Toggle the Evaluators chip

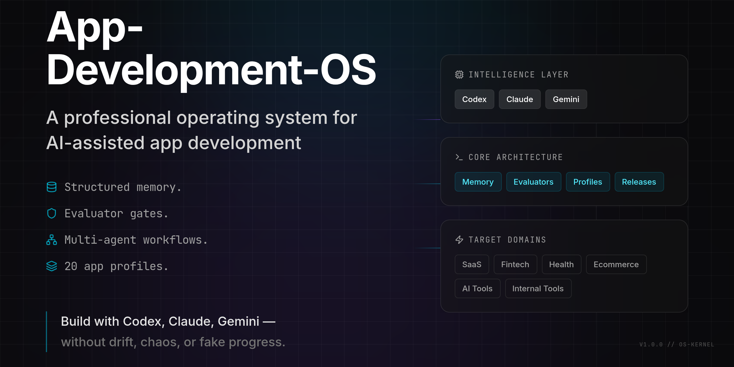pyautogui.click(x=534, y=181)
